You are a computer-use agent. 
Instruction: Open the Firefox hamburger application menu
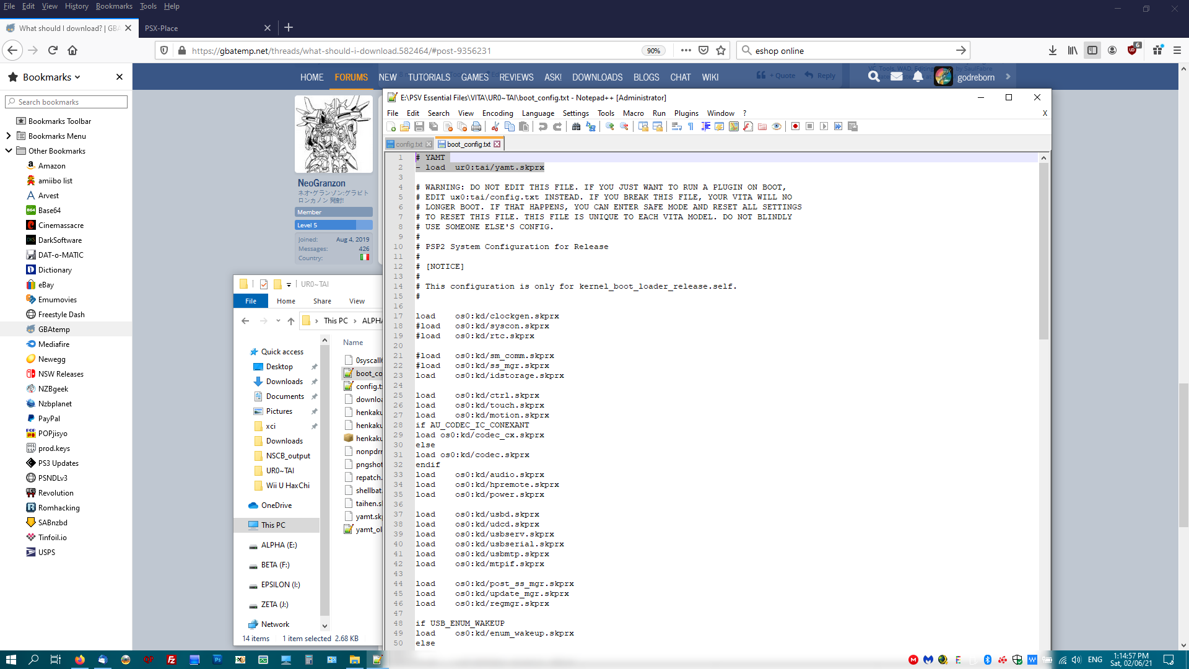click(x=1177, y=51)
